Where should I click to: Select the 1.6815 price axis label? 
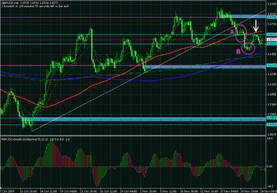[x=272, y=14]
